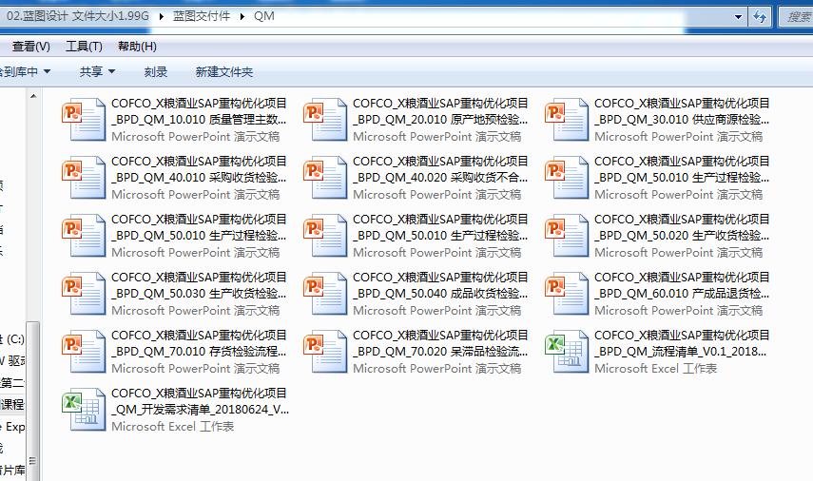Select file name BPD_QM_70.010 存货检验流程
This screenshot has width=813, height=481.
[199, 344]
